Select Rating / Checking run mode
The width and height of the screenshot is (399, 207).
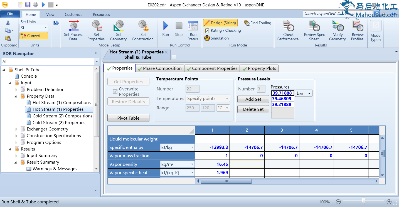coord(223,30)
